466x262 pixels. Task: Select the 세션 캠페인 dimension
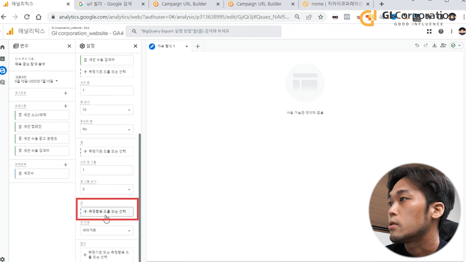pos(42,127)
